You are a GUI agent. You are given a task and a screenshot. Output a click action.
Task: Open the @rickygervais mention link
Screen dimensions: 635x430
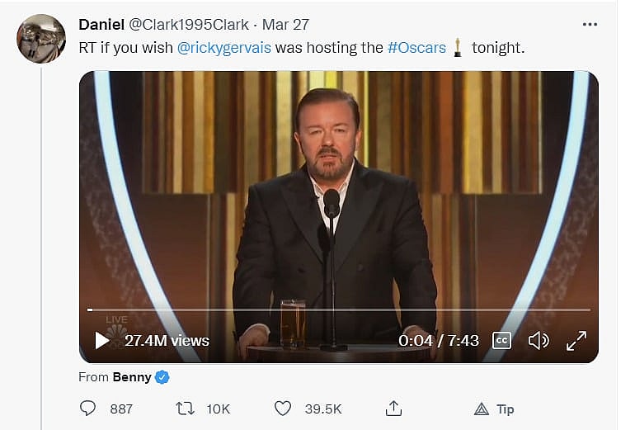click(223, 48)
